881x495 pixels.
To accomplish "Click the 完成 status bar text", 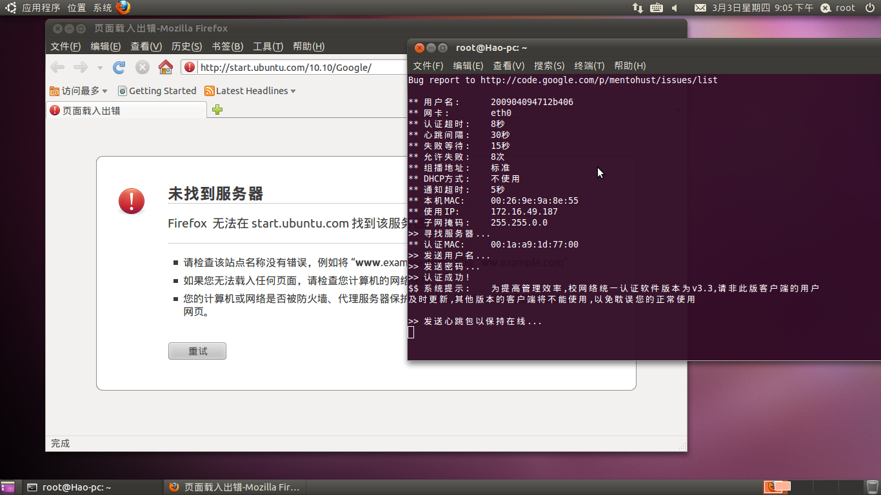I will coord(61,443).
